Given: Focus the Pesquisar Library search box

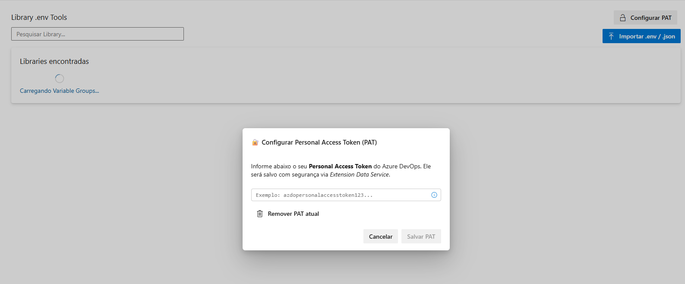Looking at the screenshot, I should [x=98, y=34].
